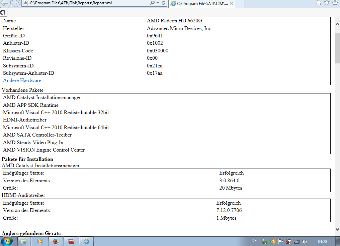Go to the browser Home page icon
This screenshot has height=246, width=340.
click(x=318, y=3)
